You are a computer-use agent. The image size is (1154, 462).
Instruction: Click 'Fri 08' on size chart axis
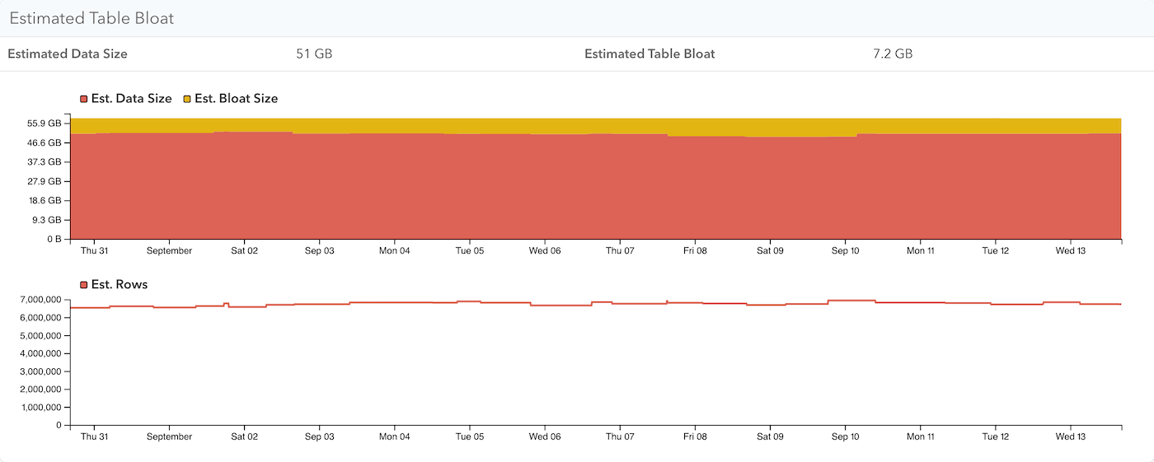click(x=695, y=251)
